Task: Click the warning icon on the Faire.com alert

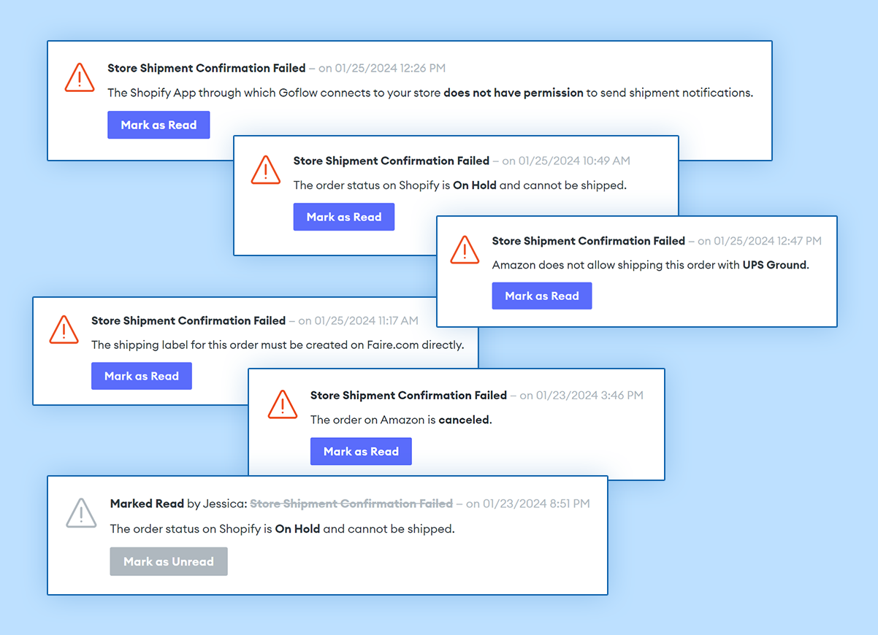Action: click(x=64, y=329)
